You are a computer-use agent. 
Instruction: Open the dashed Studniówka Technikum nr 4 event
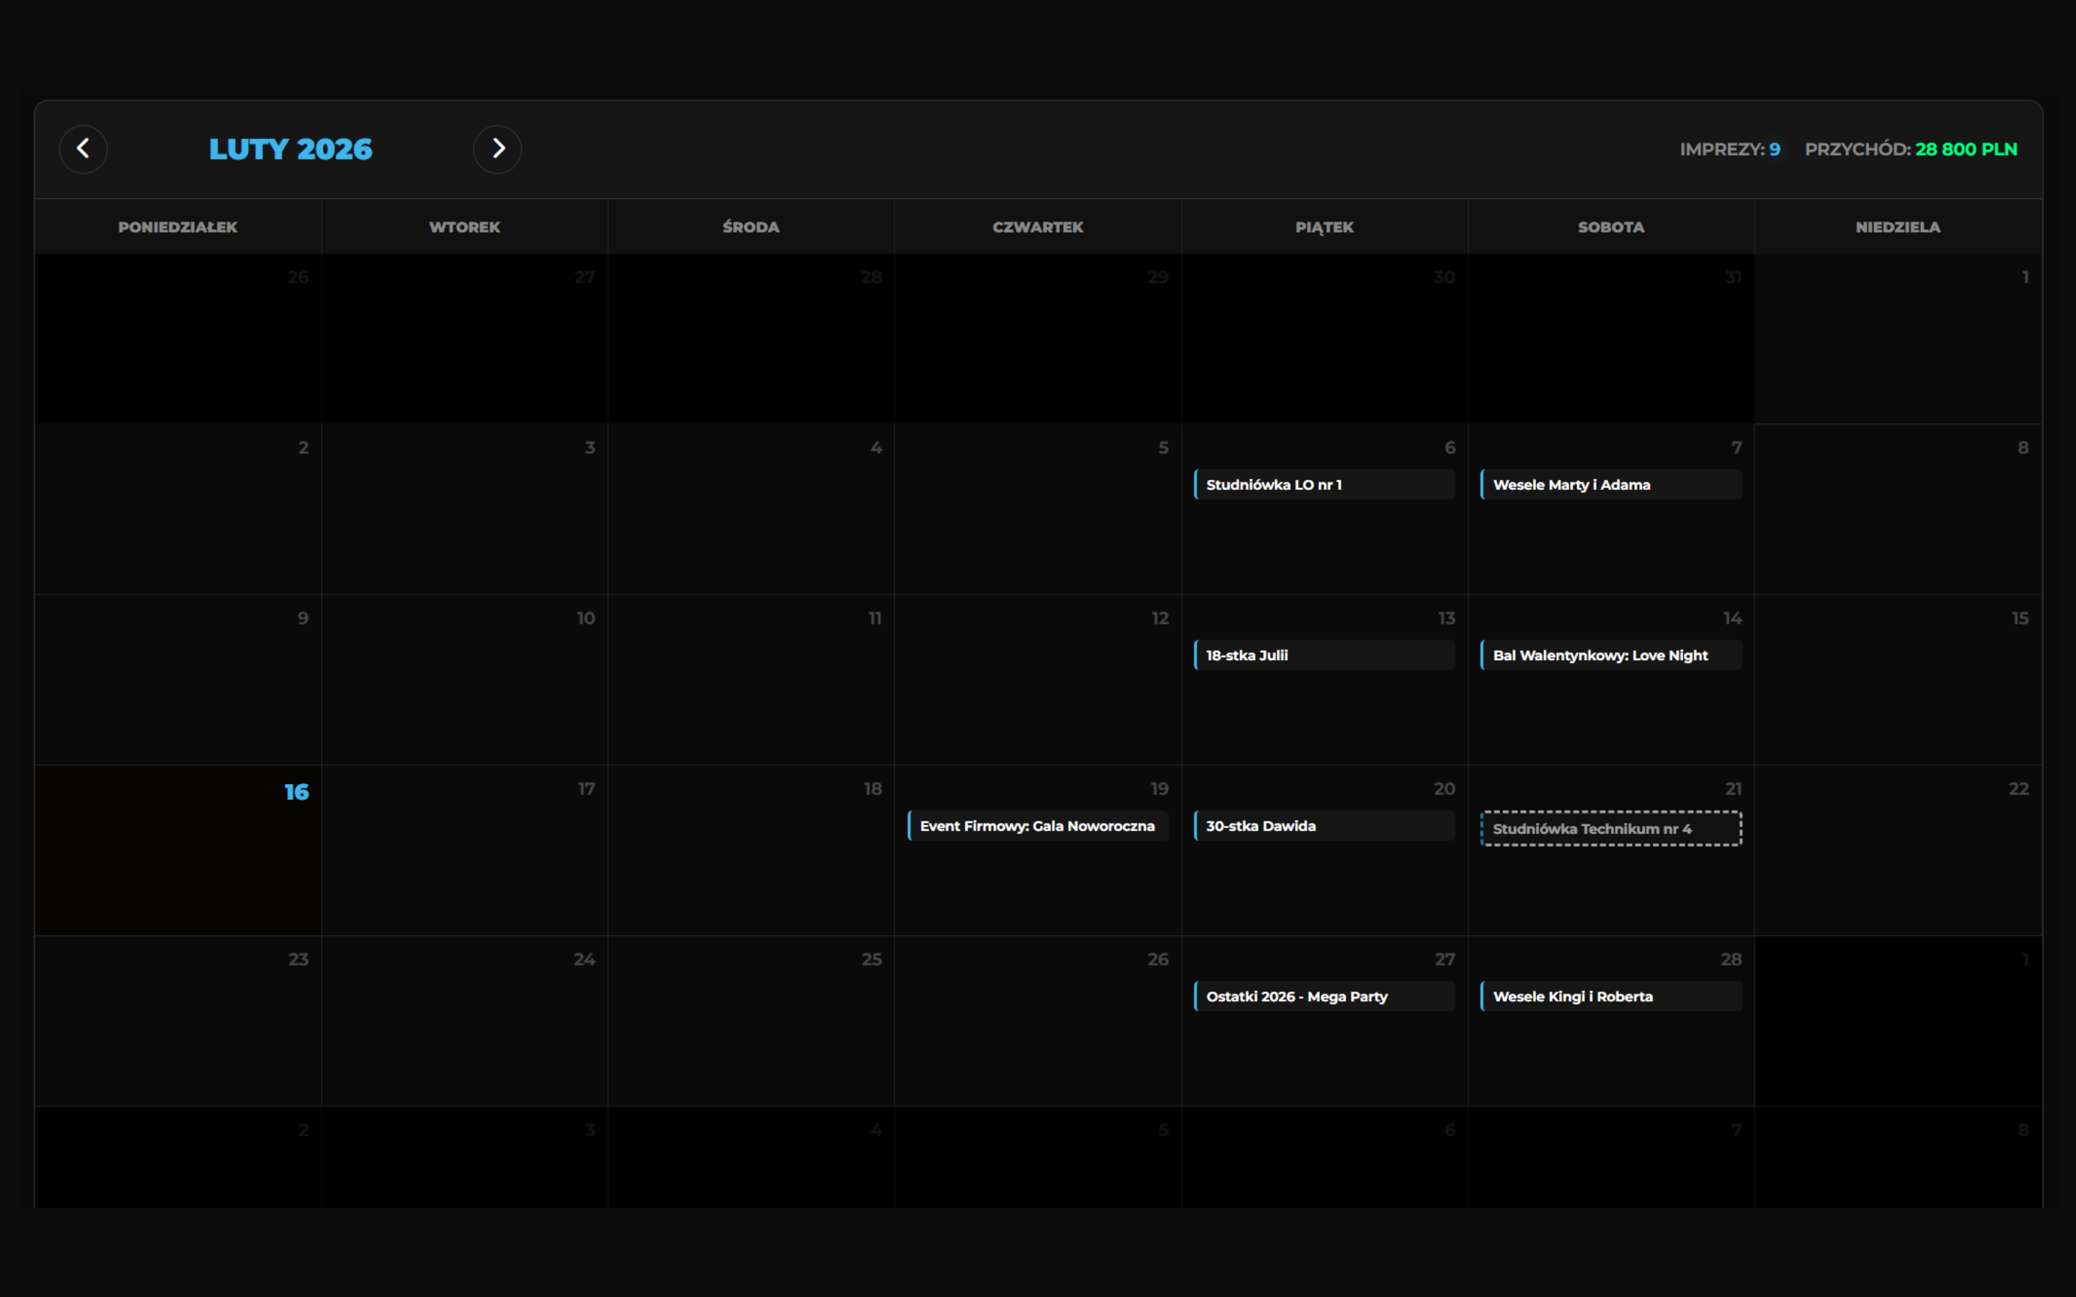pyautogui.click(x=1610, y=829)
